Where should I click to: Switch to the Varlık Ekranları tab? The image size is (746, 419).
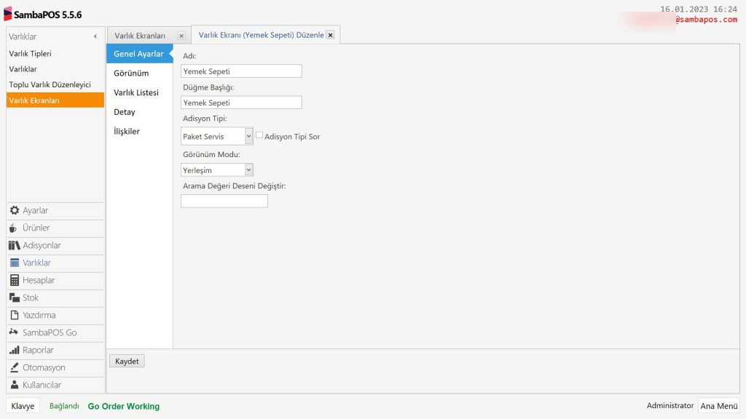(140, 36)
